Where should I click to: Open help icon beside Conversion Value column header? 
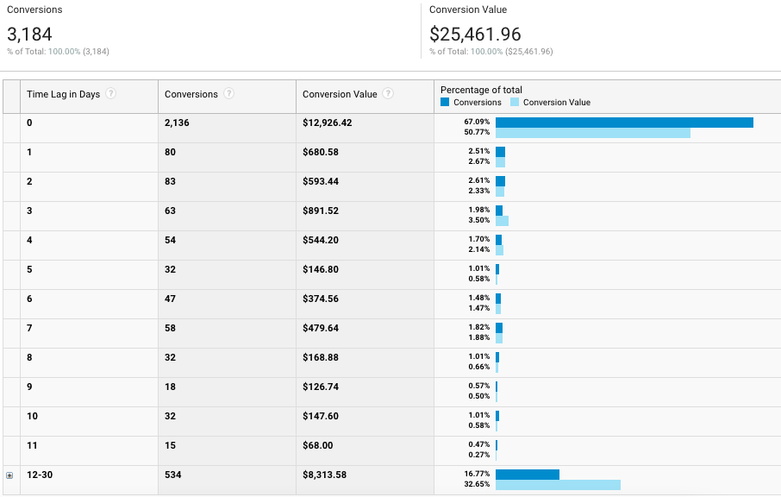[388, 95]
